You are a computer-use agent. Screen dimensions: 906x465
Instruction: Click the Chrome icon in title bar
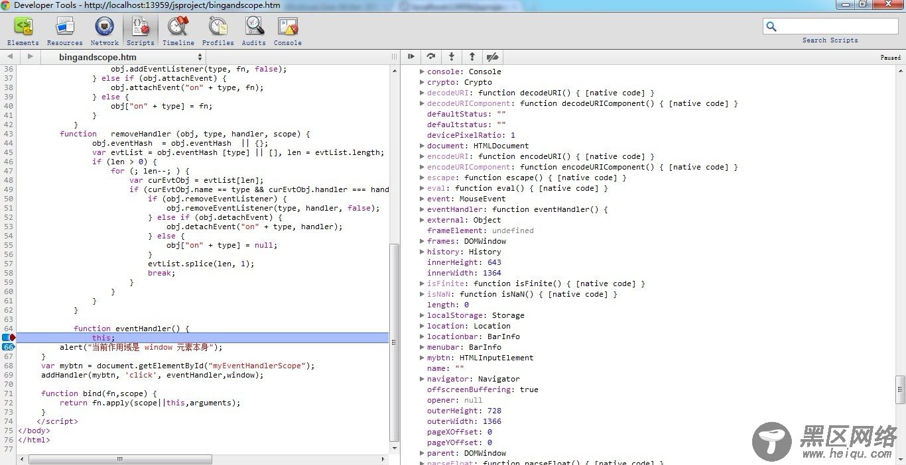(x=6, y=5)
